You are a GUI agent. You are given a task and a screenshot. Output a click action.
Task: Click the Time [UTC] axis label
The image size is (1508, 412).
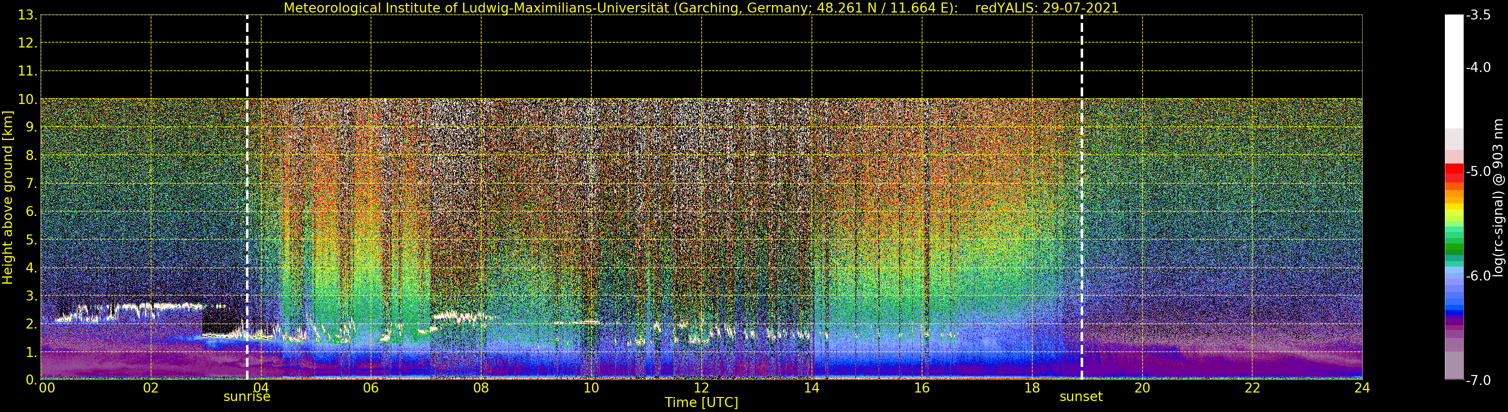(701, 402)
